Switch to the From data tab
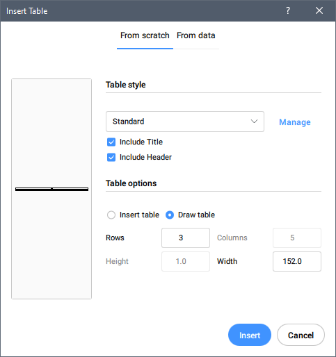 196,35
